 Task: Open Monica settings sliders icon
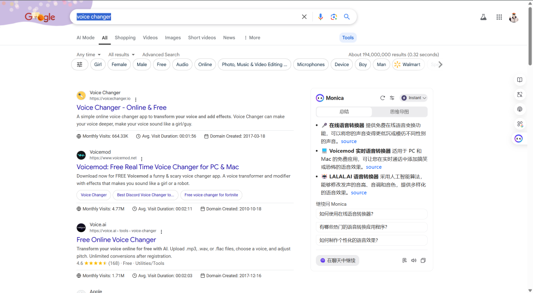pos(392,98)
